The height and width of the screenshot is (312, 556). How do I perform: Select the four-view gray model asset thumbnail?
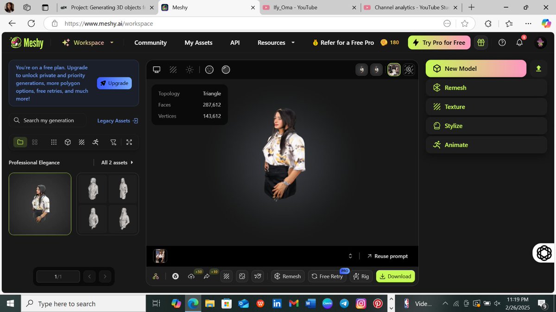tap(107, 204)
